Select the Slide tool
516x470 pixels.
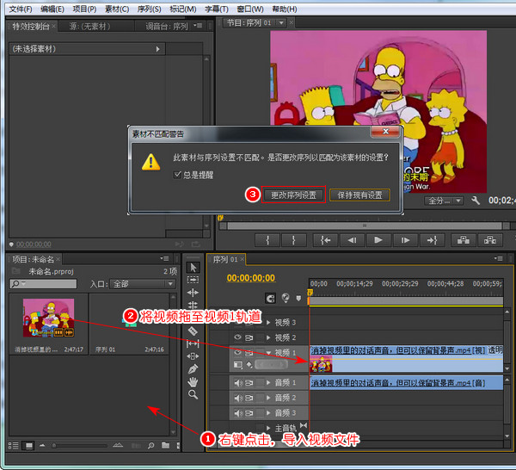pyautogui.click(x=193, y=356)
